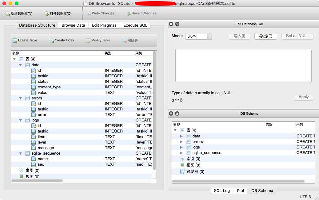Click the Set as NULL button
The width and height of the screenshot is (319, 200).
click(x=297, y=36)
